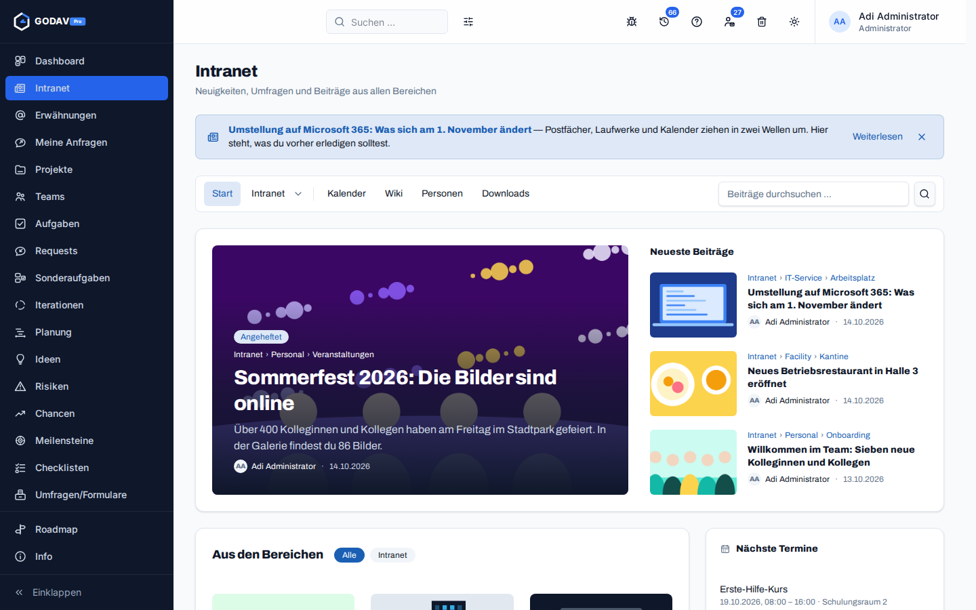Screen dimensions: 976x610
Task: Switch to the Downloads tab
Action: click(x=506, y=194)
